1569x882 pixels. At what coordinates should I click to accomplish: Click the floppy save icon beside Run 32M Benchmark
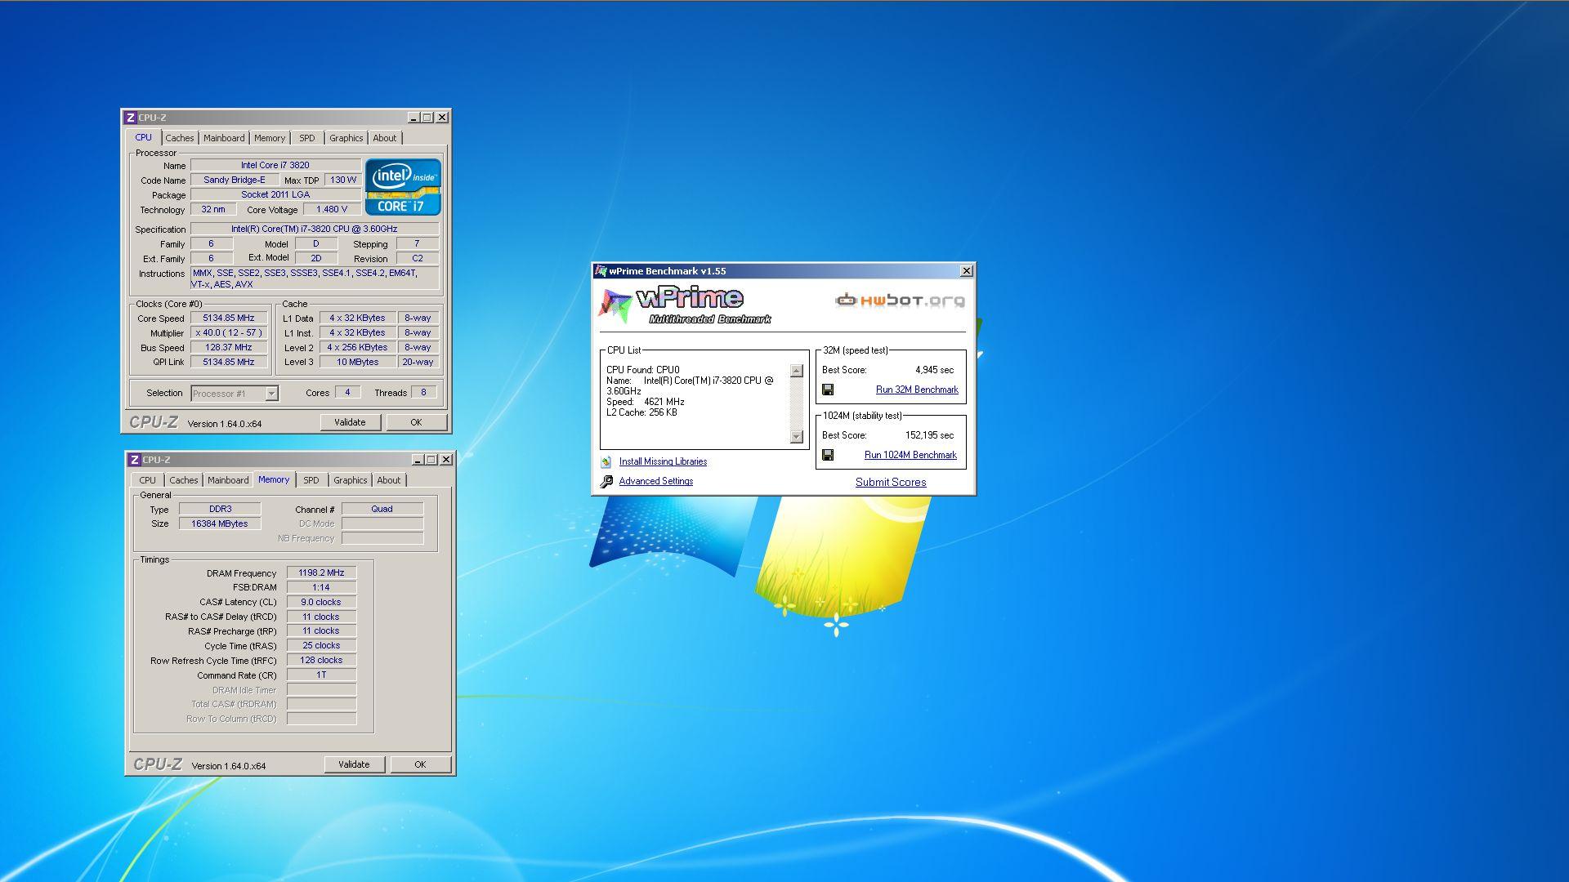click(x=828, y=390)
